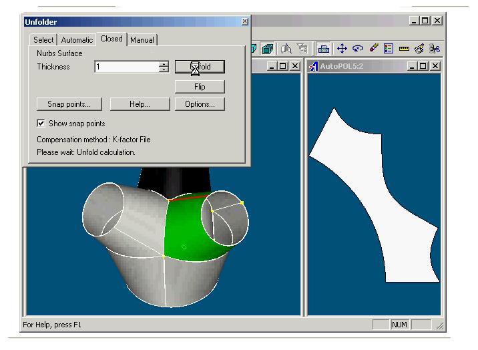The height and width of the screenshot is (350, 478).
Task: Click the Thickness value field
Action: pos(127,67)
